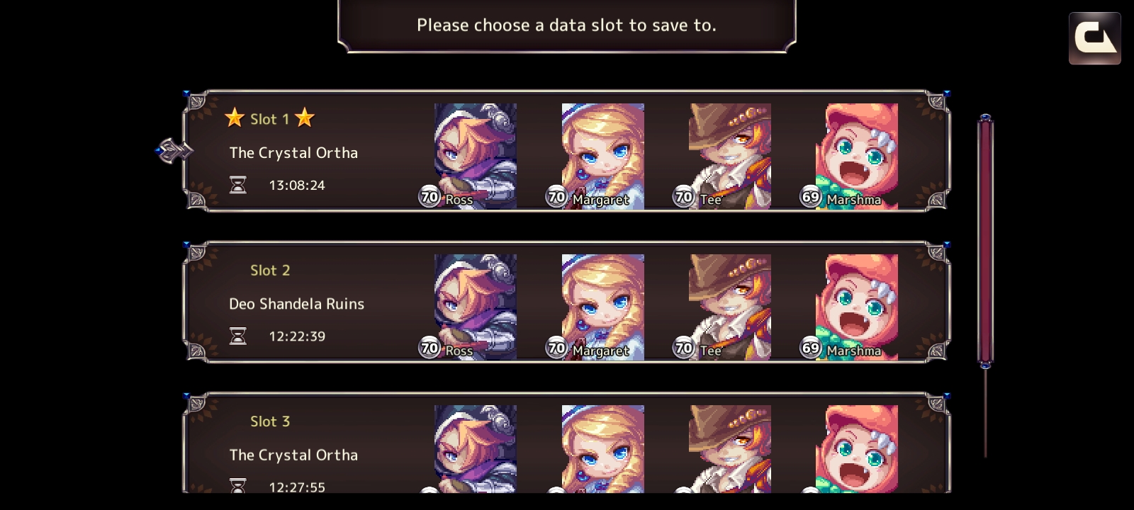The image size is (1134, 510).
Task: Select Margaret portrait in Slot 1
Action: coord(602,156)
